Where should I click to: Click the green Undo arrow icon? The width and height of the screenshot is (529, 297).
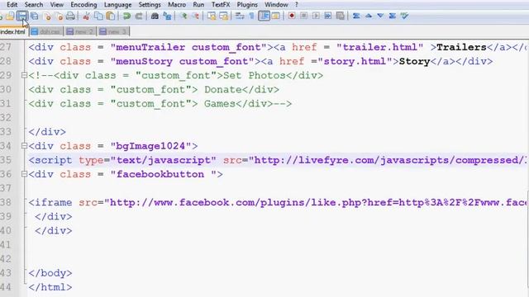126,16
